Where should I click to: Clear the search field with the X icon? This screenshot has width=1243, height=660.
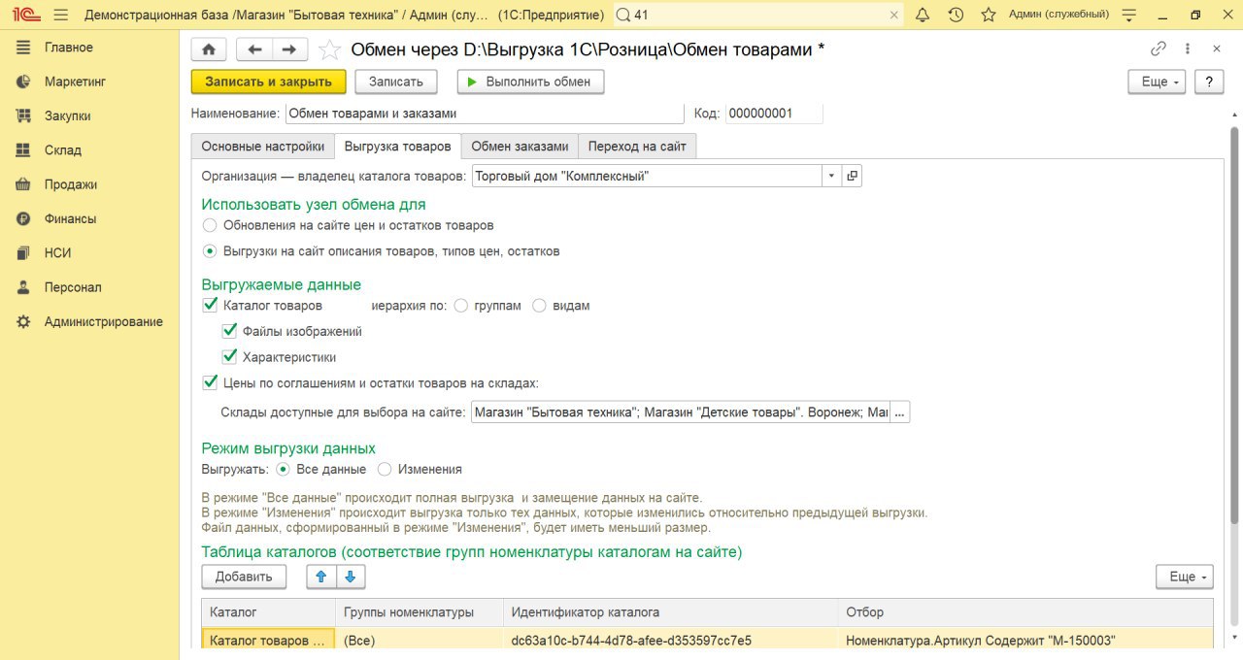pyautogui.click(x=894, y=15)
